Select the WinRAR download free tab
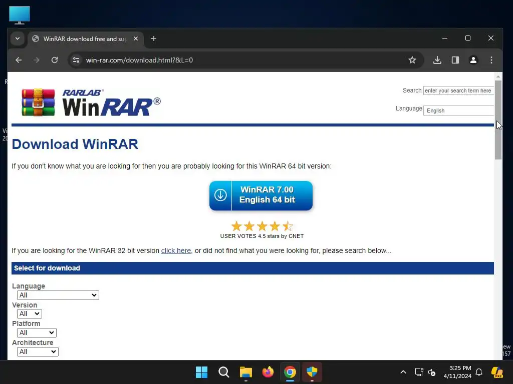Image resolution: width=513 pixels, height=384 pixels. 85,39
